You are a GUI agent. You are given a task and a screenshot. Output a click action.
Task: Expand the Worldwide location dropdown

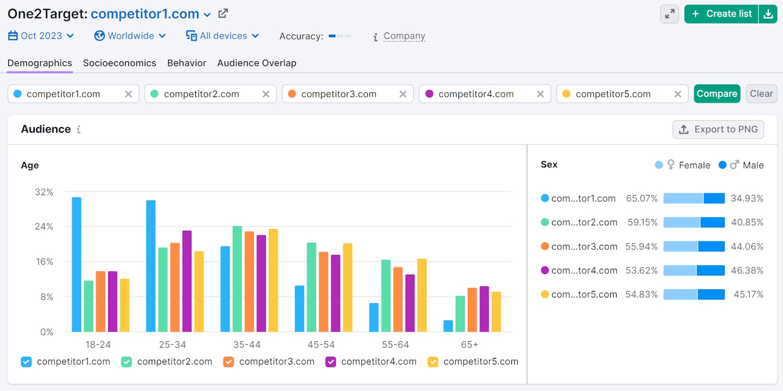coord(130,36)
